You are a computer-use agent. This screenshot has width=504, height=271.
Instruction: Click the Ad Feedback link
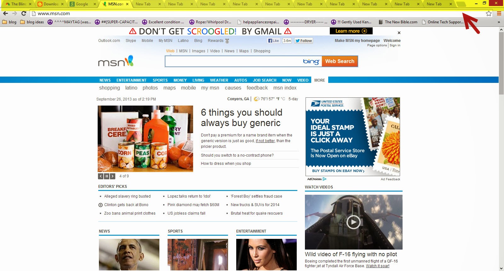point(390,179)
